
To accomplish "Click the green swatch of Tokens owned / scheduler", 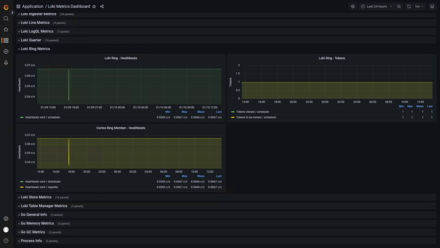I will pos(233,112).
